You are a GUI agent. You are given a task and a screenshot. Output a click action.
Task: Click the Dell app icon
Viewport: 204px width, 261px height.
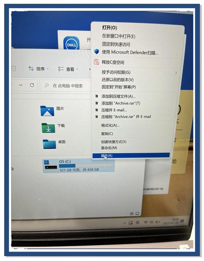(71, 43)
